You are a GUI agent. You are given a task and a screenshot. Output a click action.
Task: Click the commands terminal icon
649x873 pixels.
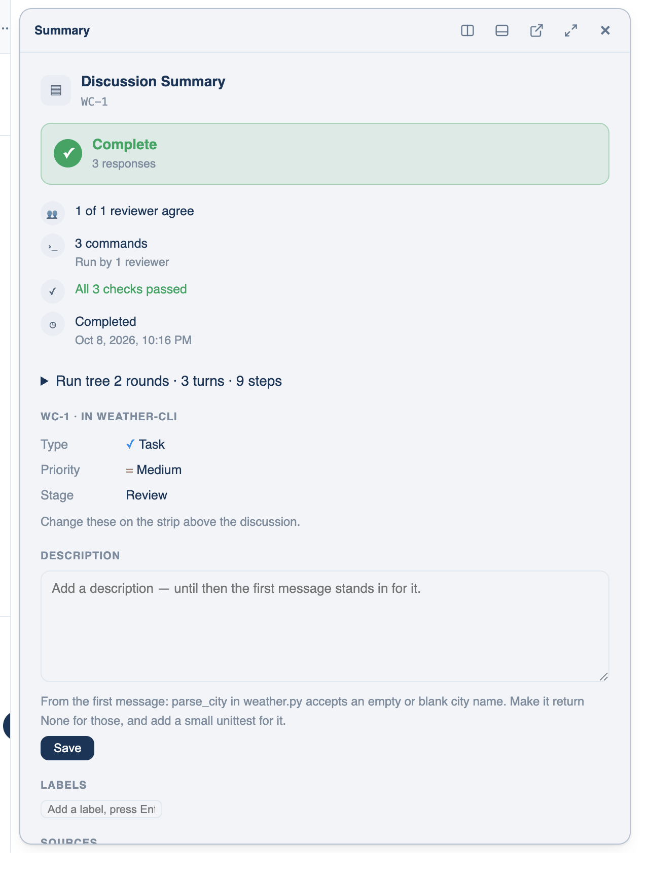53,246
